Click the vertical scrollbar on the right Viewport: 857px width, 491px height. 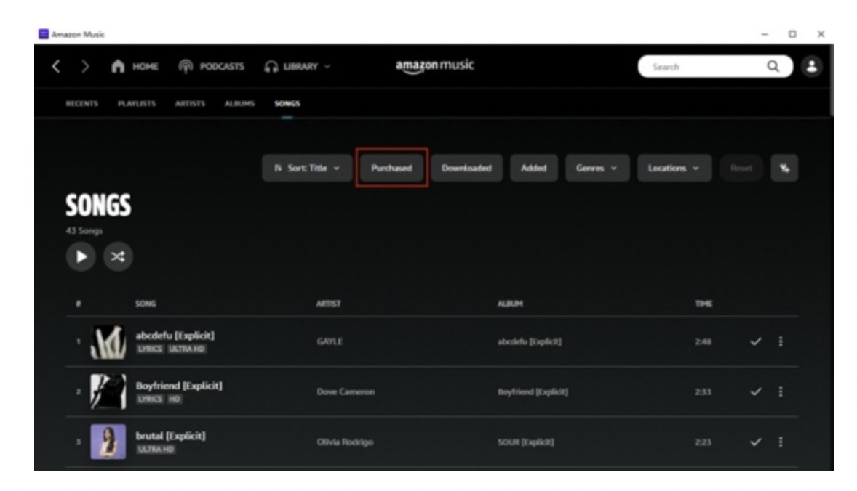[832, 81]
